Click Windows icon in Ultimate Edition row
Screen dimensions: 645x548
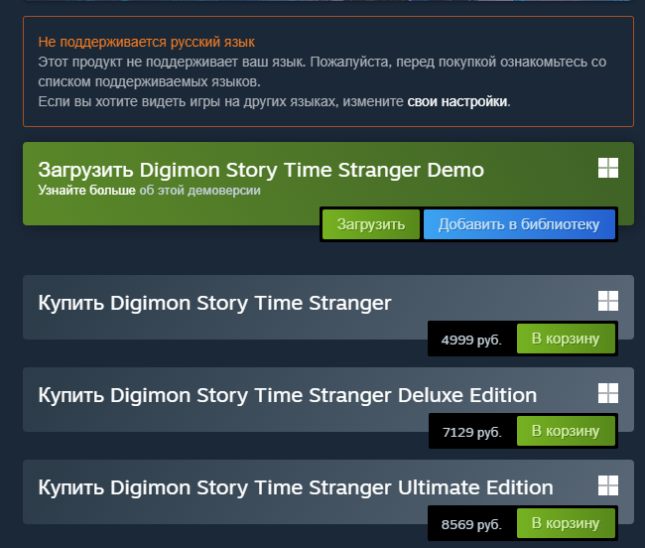tap(608, 485)
